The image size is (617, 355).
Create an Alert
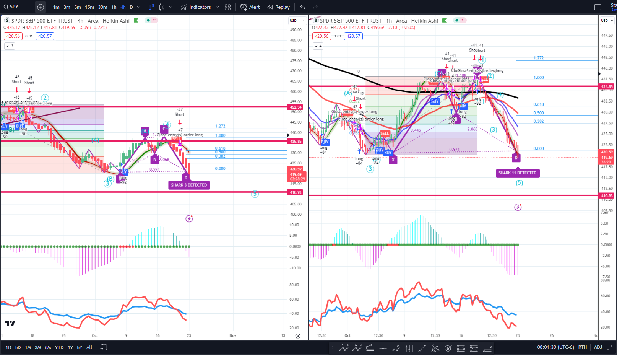click(250, 7)
